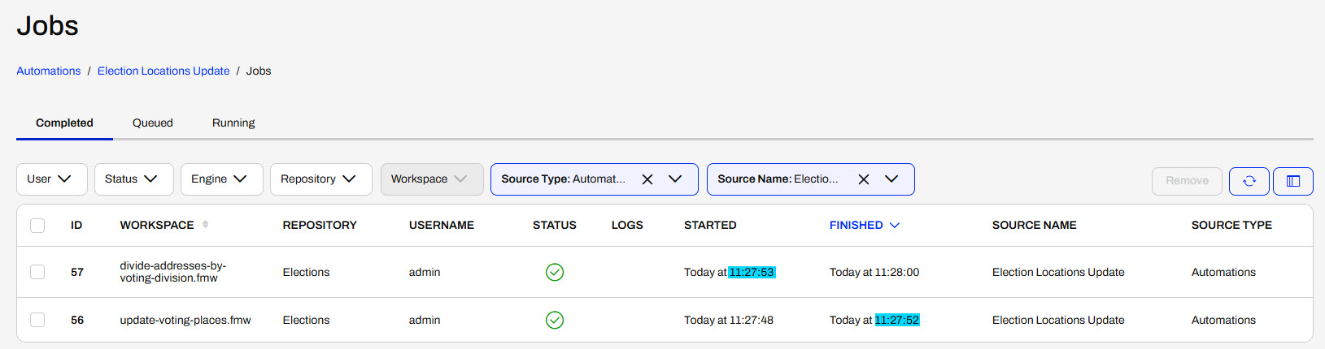Viewport: 1325px width, 349px height.
Task: Click success status icon for job 56
Action: coord(555,320)
